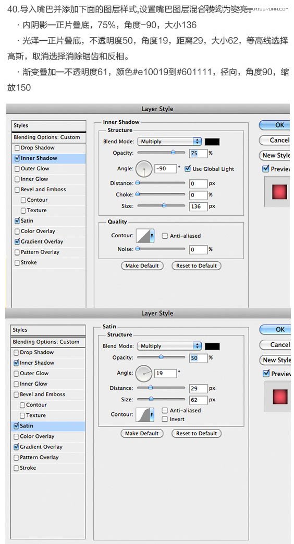Click the Angle field showing -90
Viewport: 294px width, 544px height.
[165, 169]
